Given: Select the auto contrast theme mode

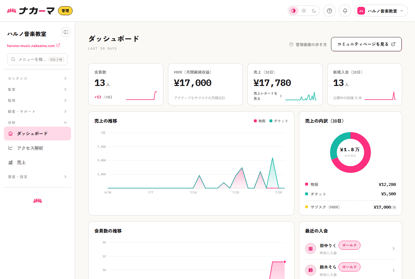Looking at the screenshot, I should (293, 11).
